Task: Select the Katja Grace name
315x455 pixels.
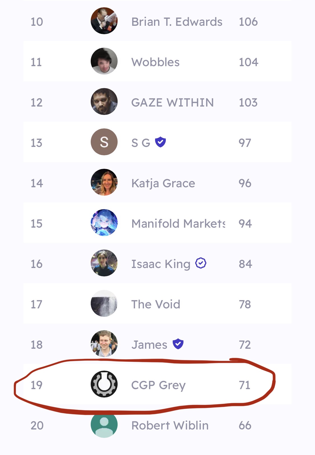Action: tap(163, 184)
